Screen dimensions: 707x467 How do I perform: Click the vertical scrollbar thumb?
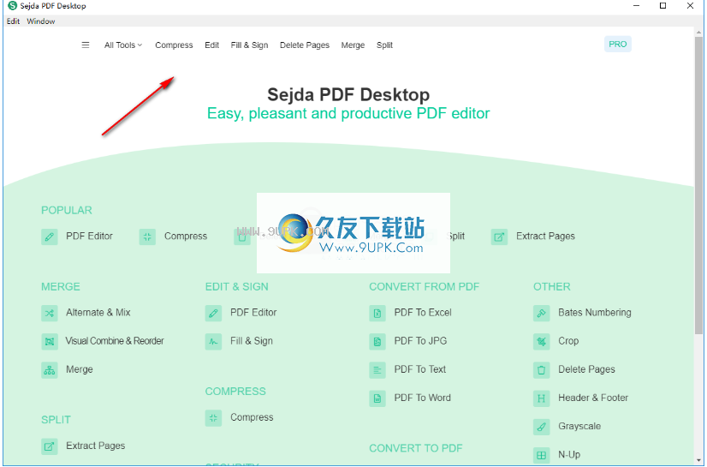click(699, 185)
